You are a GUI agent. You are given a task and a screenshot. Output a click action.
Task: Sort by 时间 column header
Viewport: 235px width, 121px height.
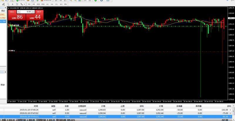point(36,106)
